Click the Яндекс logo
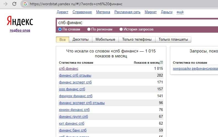Viewport: 218px width, 137px height. (x=20, y=21)
